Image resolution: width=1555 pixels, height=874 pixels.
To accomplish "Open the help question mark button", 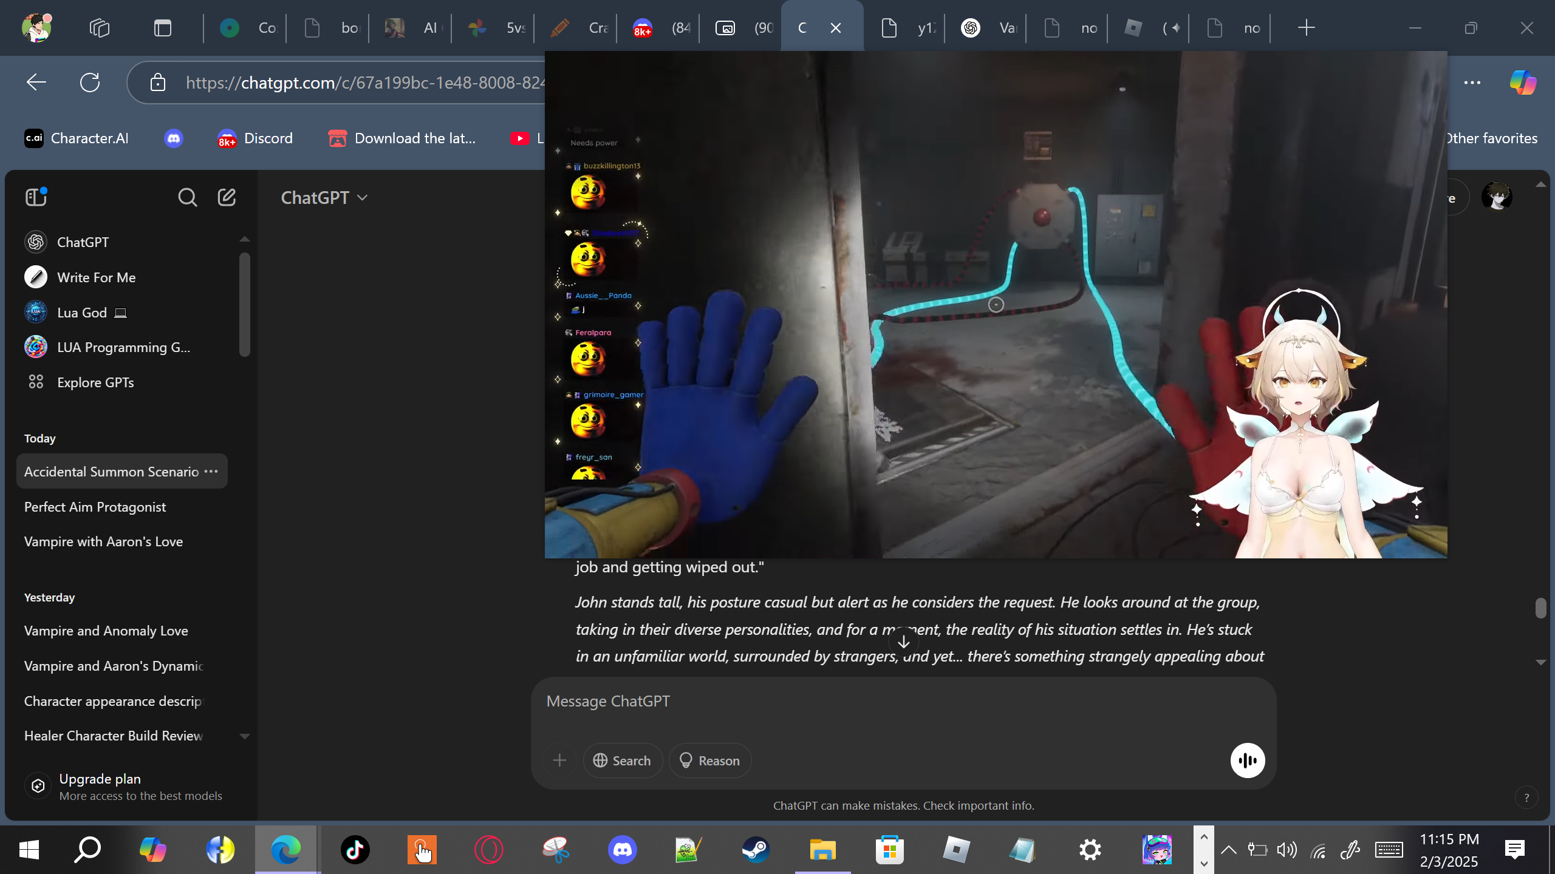I will tap(1526, 798).
